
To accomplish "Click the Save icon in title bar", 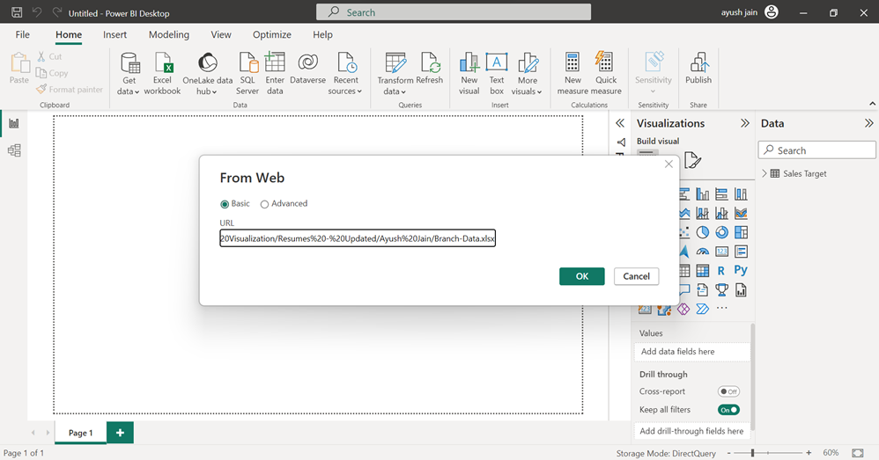I will 17,12.
